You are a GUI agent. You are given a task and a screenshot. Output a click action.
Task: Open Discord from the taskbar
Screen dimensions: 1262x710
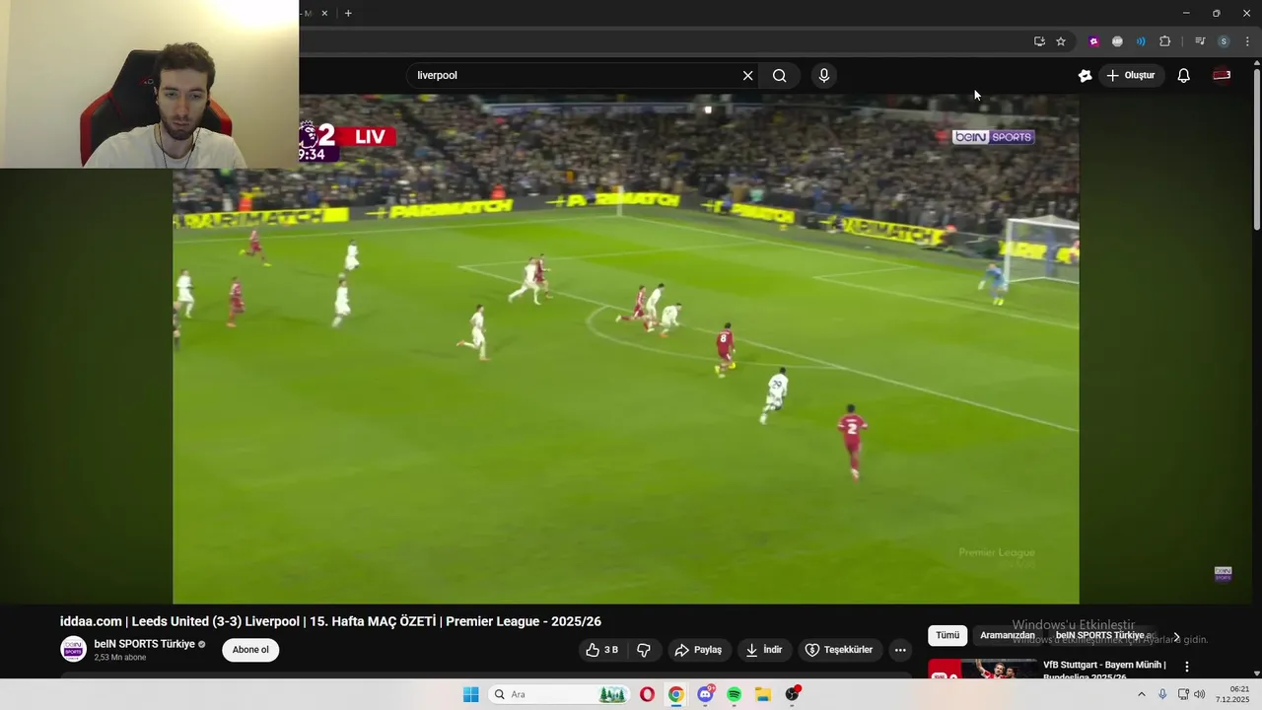click(705, 694)
